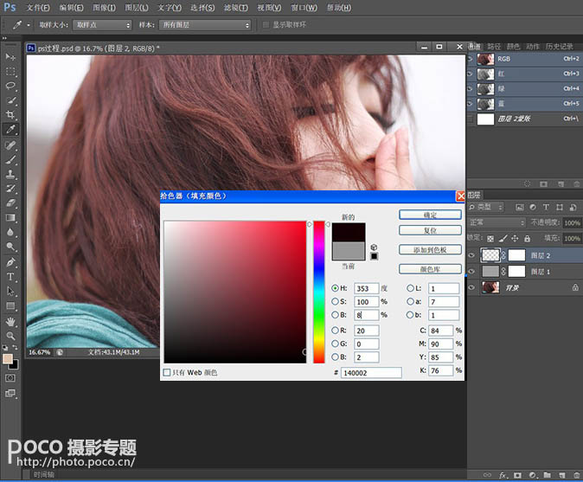
Task: Click the hex color # input field
Action: [370, 372]
